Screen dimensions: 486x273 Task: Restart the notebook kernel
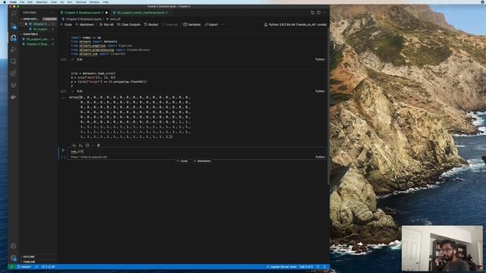point(151,24)
